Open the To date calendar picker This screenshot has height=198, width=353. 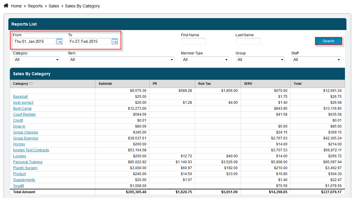pyautogui.click(x=115, y=41)
